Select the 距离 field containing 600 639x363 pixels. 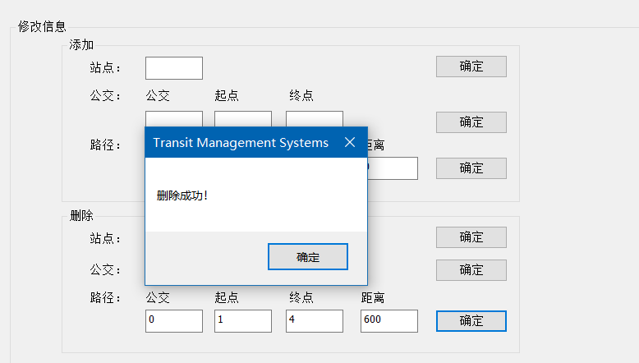[389, 321]
